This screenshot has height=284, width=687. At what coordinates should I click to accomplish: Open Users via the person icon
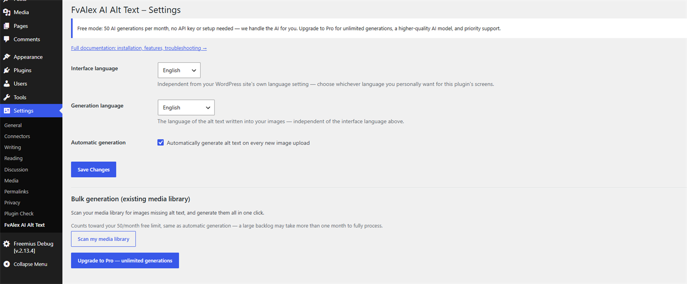coord(7,84)
